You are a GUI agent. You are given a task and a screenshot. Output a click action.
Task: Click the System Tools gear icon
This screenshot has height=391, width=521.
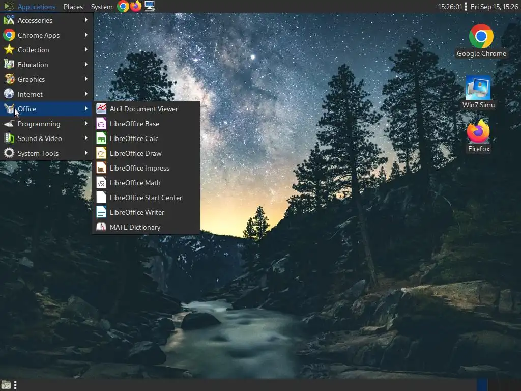(9, 153)
